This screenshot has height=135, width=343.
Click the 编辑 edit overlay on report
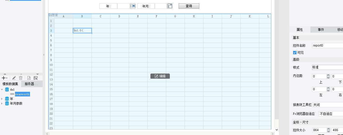tap(160, 76)
